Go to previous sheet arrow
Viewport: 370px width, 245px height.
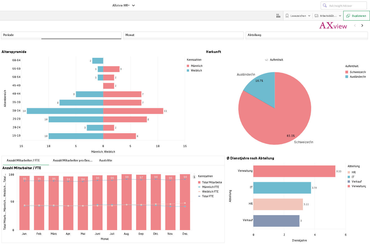[355, 25]
